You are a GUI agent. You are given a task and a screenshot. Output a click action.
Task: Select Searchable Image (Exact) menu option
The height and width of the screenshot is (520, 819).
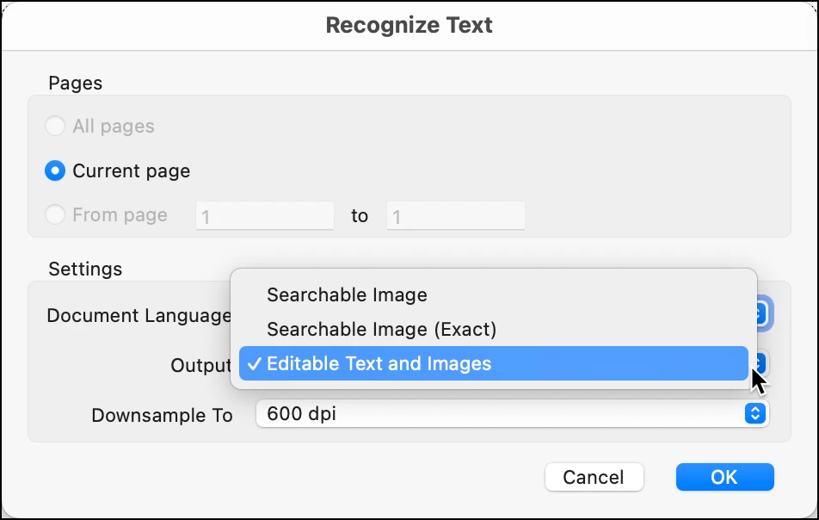click(381, 330)
